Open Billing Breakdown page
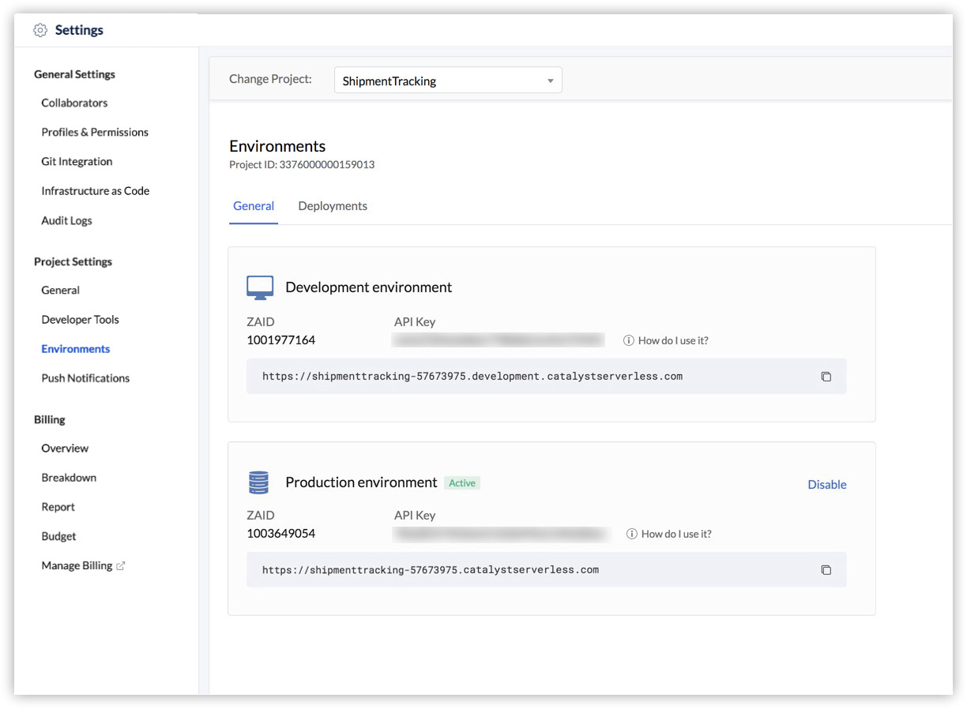 (x=69, y=478)
